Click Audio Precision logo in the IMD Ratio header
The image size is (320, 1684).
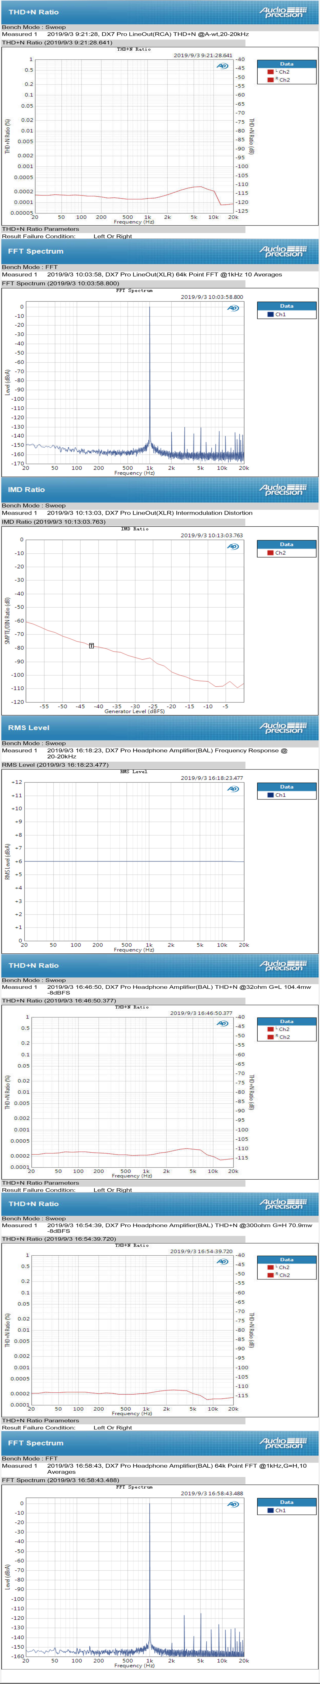tap(282, 489)
